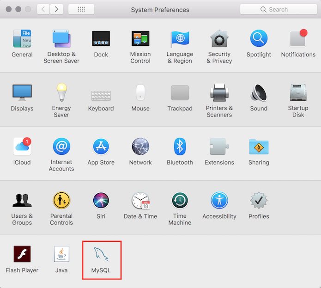Open the Java control panel icon

61,255
